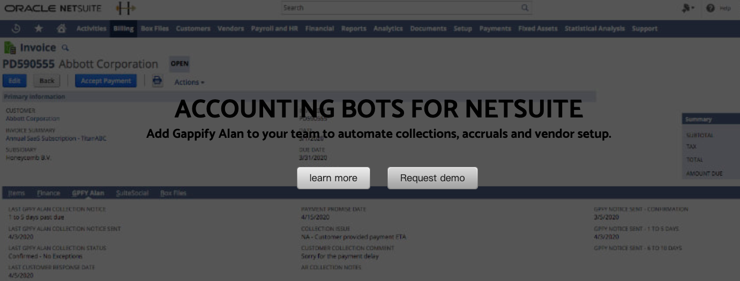Switch to the Finance subtab
740x281 pixels.
coord(48,193)
